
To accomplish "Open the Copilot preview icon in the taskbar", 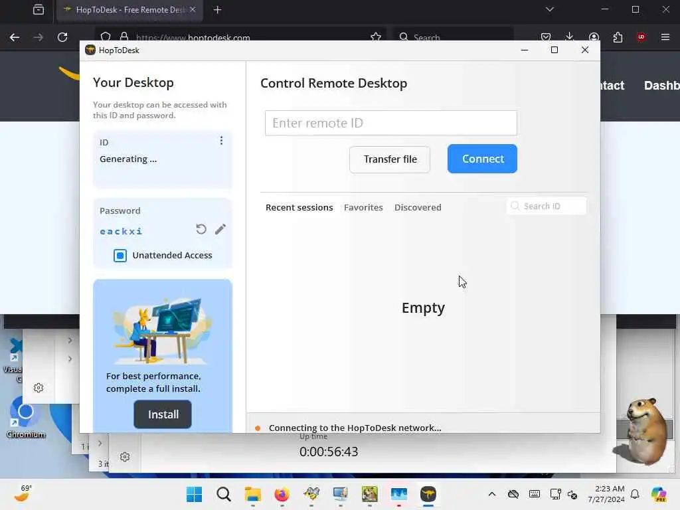I will pos(659,494).
